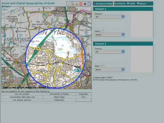
Task: Click the Dataset 1 header bar
Action: tap(123, 9)
